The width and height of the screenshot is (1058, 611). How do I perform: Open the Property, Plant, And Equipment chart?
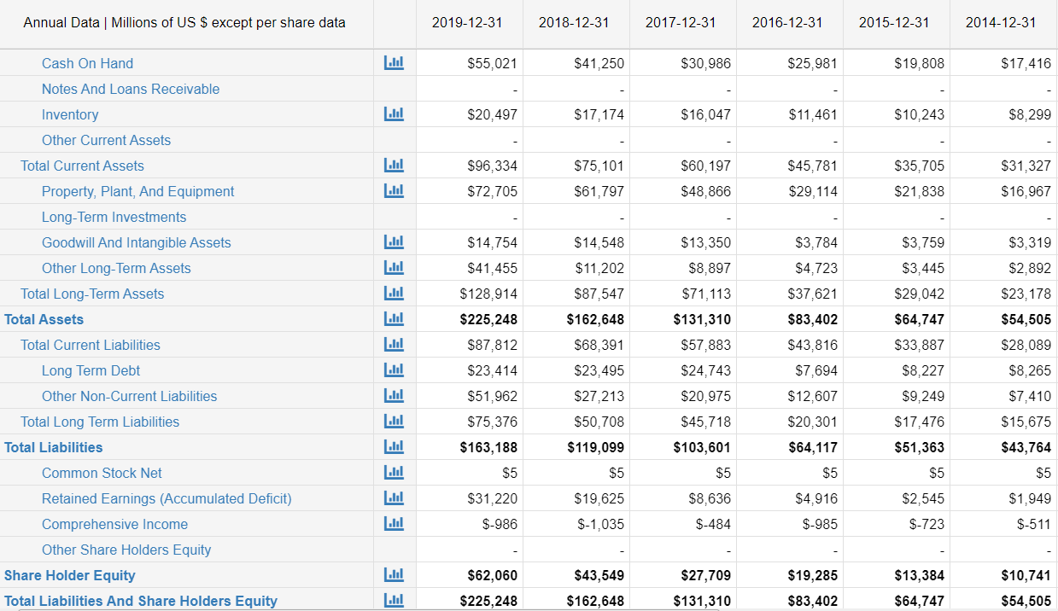point(394,190)
